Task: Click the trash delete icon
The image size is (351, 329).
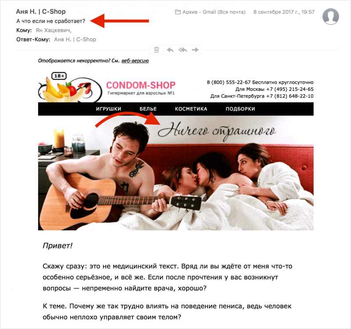Action: pyautogui.click(x=157, y=50)
